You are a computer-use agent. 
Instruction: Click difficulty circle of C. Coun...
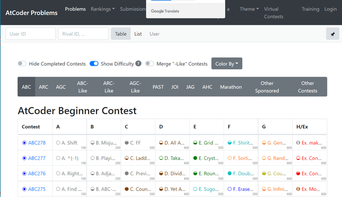pos(127,189)
